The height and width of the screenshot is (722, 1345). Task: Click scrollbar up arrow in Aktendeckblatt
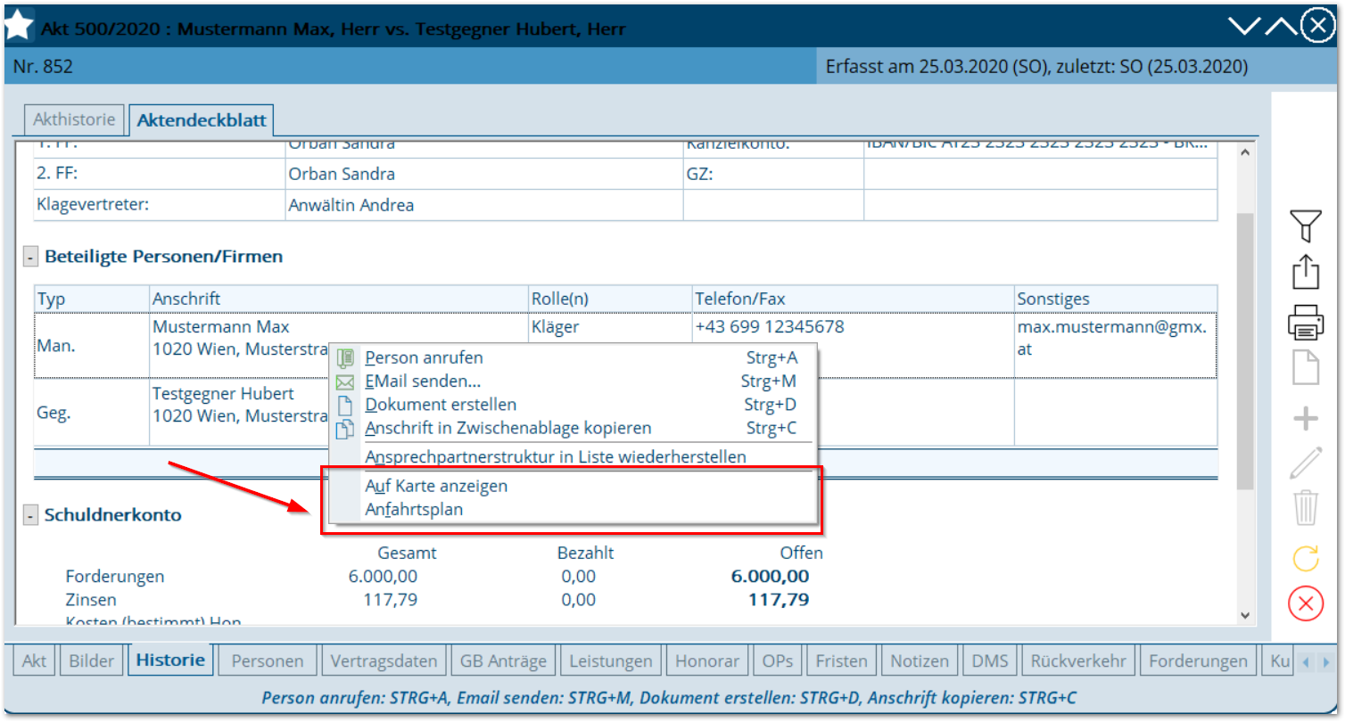tap(1245, 152)
